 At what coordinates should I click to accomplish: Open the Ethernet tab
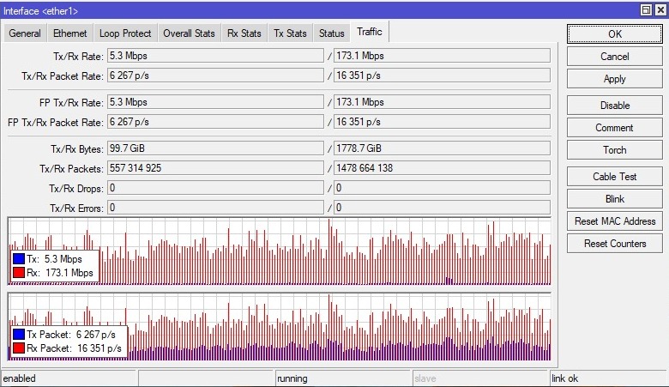(x=69, y=33)
